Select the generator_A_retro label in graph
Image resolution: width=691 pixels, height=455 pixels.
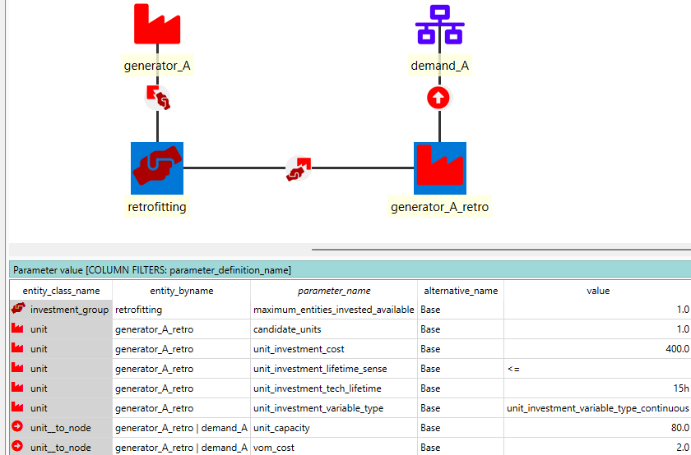(440, 207)
